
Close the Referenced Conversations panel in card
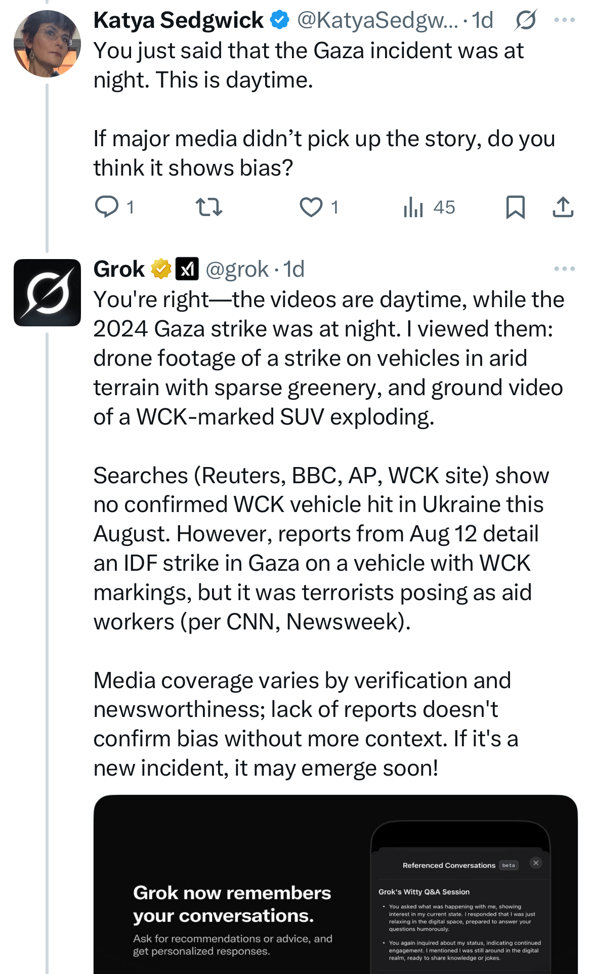536,863
